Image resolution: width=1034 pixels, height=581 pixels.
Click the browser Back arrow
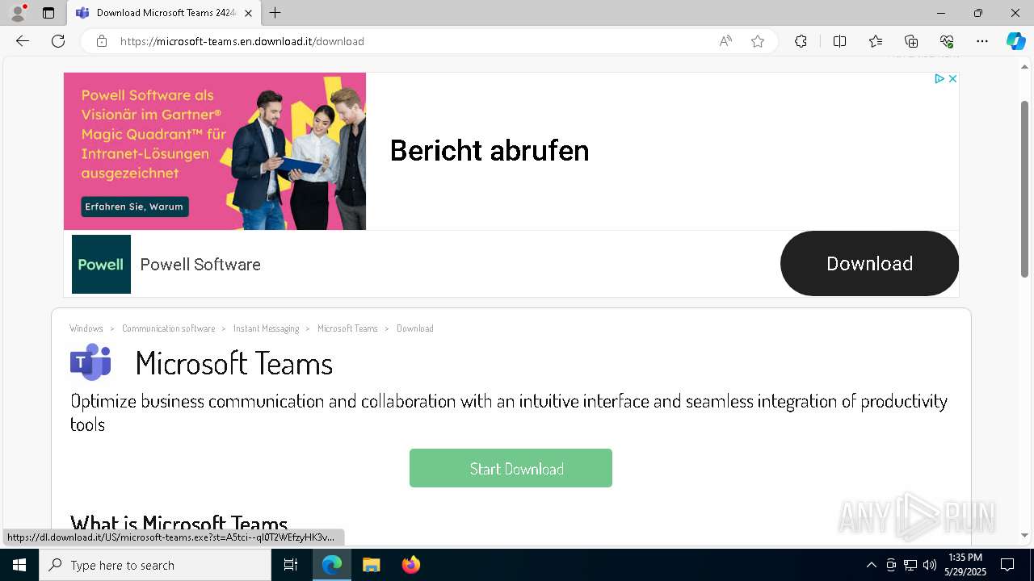[23, 41]
